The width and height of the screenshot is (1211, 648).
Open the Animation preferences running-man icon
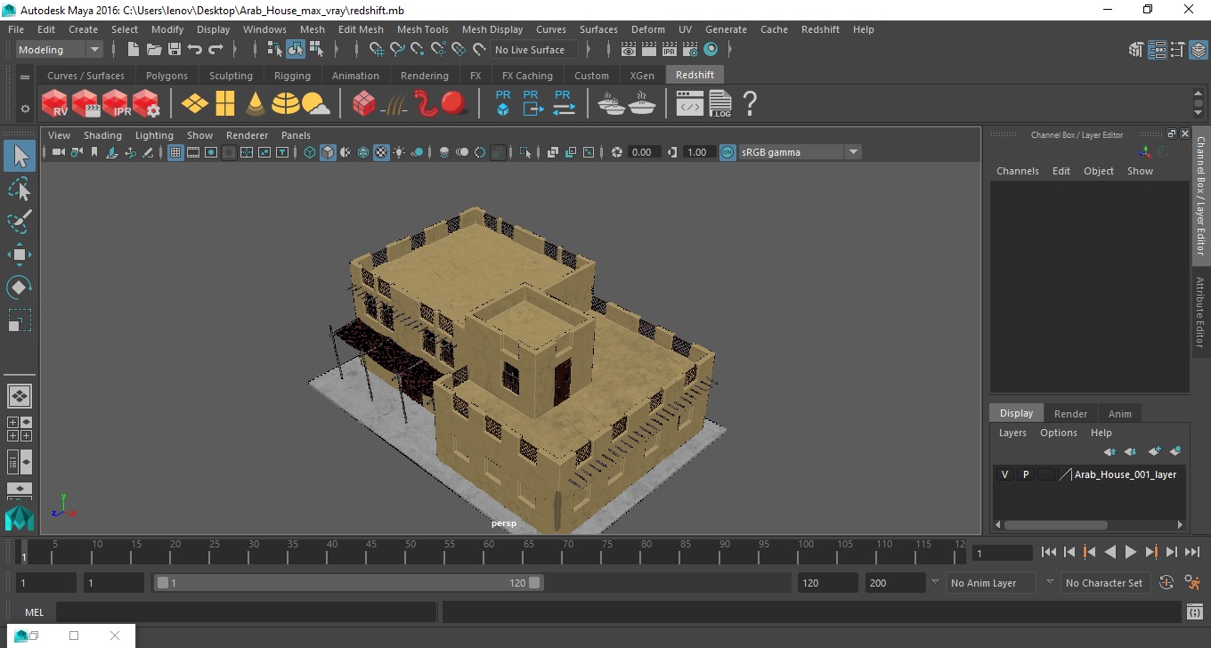(1193, 583)
